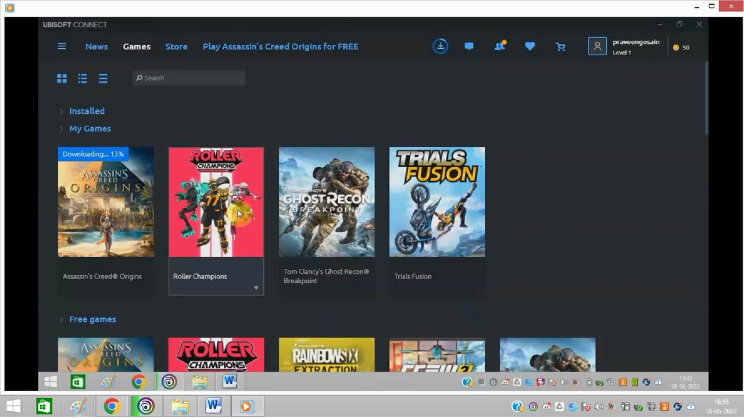Screen dimensions: 744x418
Task: Open the friends list icon
Action: [x=500, y=46]
